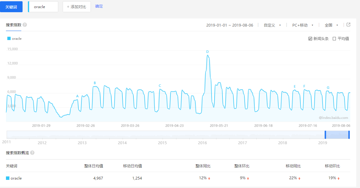Expand the 全国 region dropdown

[x=331, y=25]
